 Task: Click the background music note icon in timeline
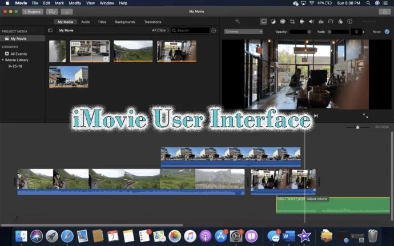click(17, 218)
